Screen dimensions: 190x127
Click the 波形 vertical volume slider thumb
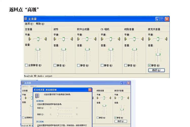64,49
